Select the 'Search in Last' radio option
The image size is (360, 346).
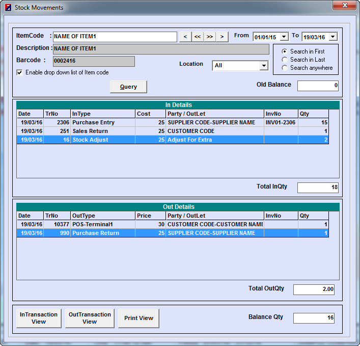pyautogui.click(x=285, y=60)
